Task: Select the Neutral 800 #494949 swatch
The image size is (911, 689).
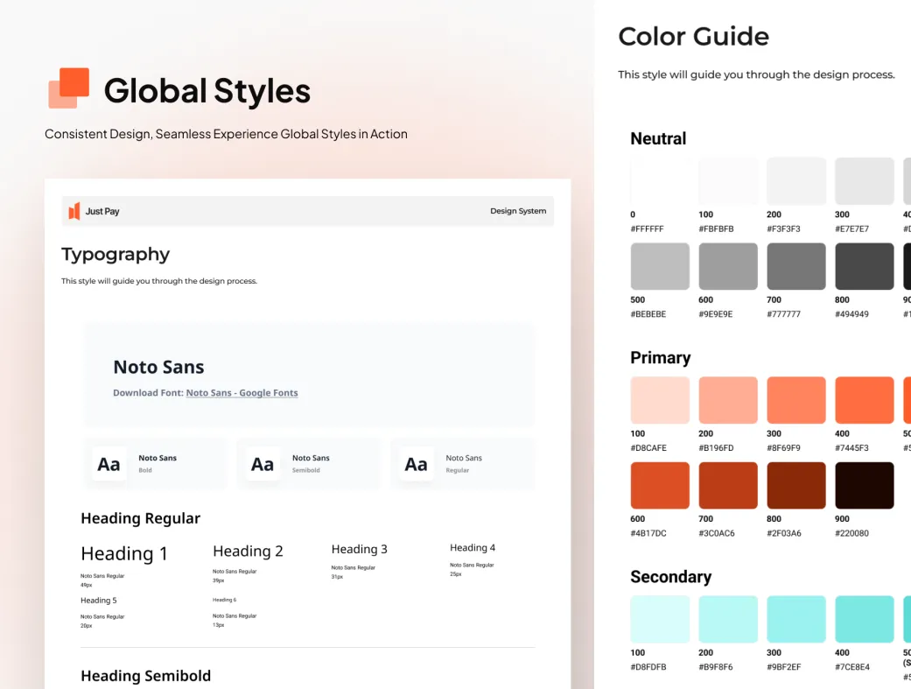Action: pos(865,266)
